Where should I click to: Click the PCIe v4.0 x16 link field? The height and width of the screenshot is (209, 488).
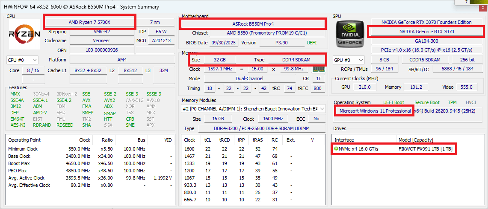[426, 50]
